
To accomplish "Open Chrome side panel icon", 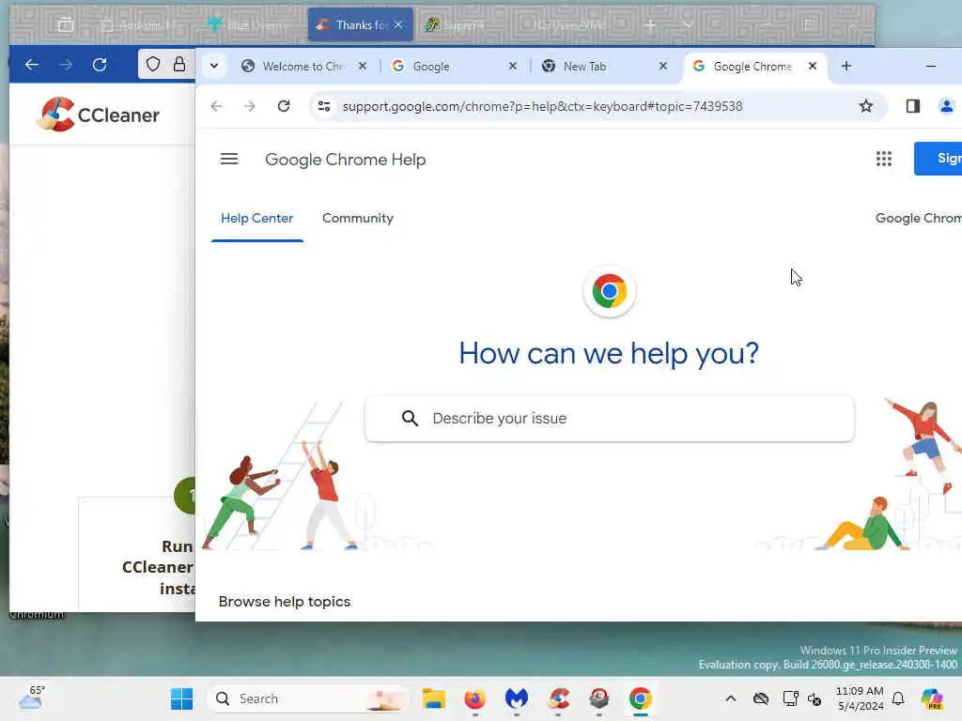I will click(x=912, y=106).
